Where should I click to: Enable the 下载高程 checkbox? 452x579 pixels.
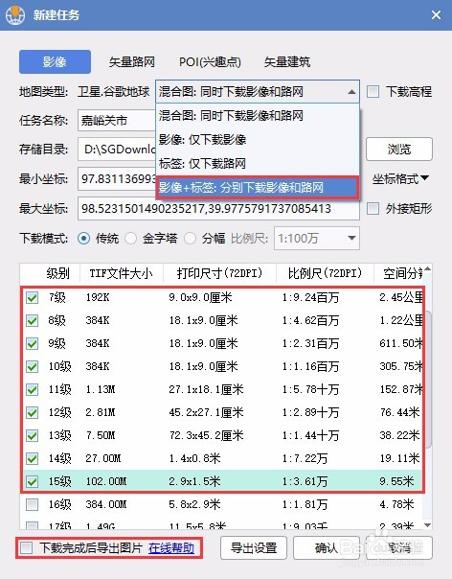tap(373, 92)
